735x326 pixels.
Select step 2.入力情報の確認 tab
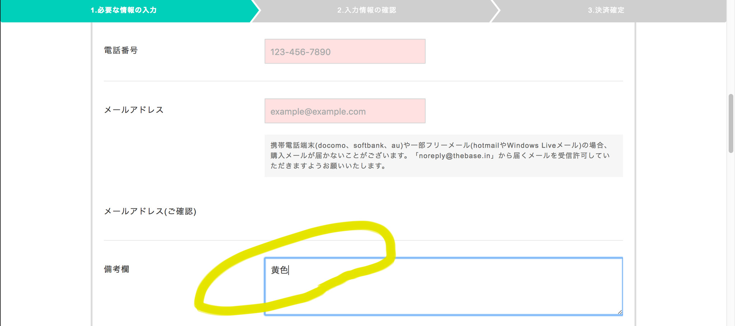(x=367, y=10)
